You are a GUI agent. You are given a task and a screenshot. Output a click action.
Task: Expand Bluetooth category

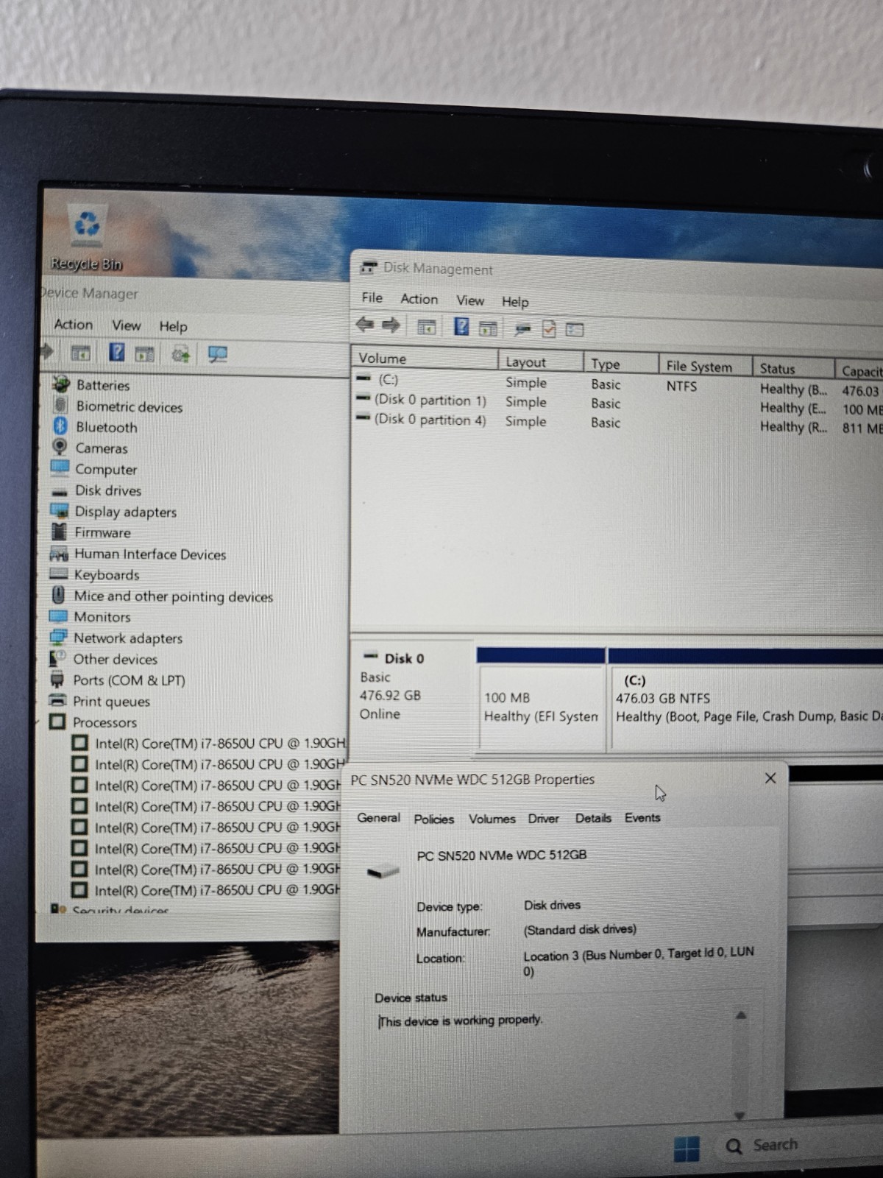tap(106, 427)
